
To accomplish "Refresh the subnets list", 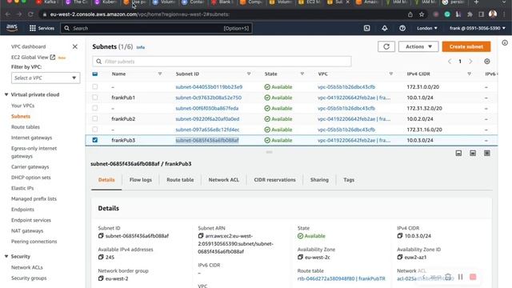I will pos(386,46).
